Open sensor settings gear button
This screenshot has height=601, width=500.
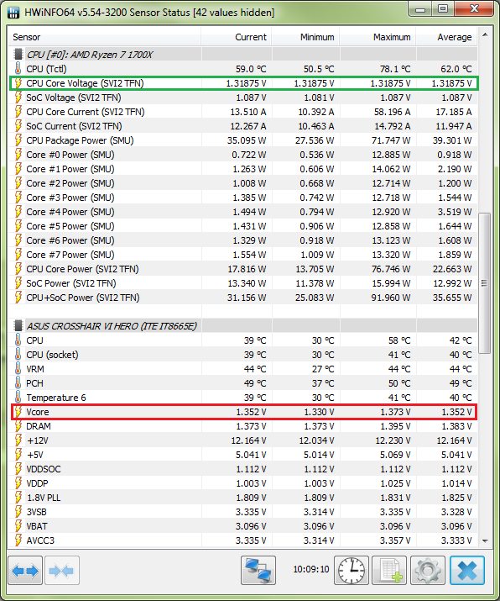pos(428,571)
